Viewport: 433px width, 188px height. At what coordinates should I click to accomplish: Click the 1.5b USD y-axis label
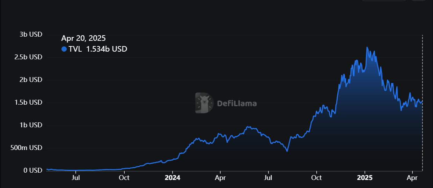click(x=28, y=102)
